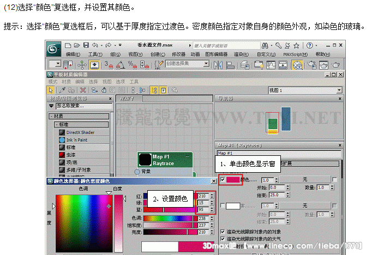378x255 pixels.
Task: Toggle the percent snap icon
Action: pyautogui.click(x=133, y=65)
